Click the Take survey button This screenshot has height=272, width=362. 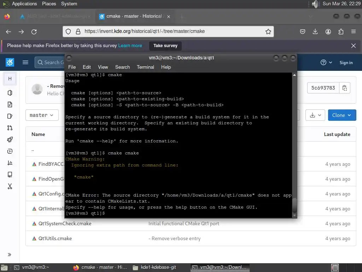pos(165,46)
